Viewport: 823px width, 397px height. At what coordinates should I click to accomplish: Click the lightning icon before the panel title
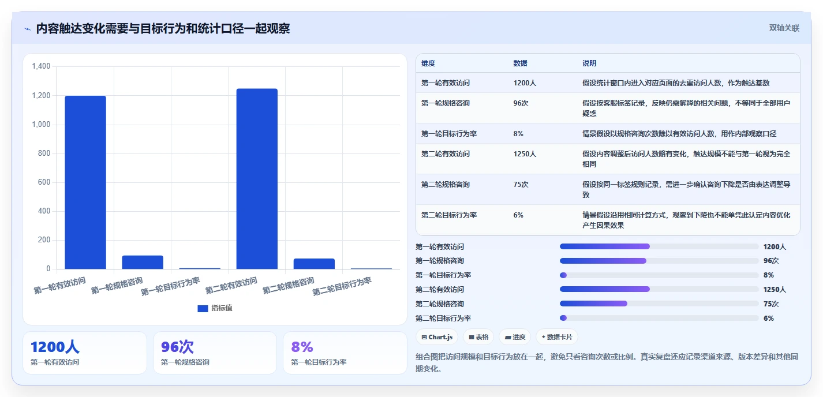click(27, 29)
